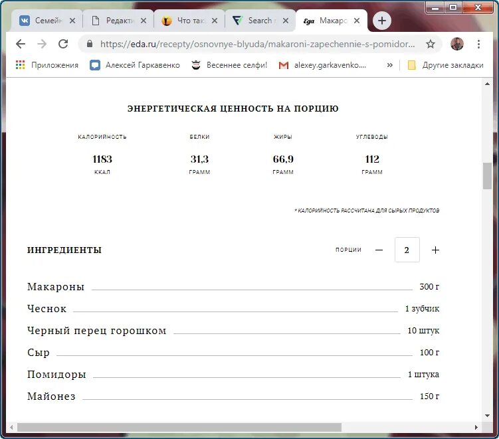Click the Макароны ingredient name
The height and width of the screenshot is (439, 499).
point(56,287)
